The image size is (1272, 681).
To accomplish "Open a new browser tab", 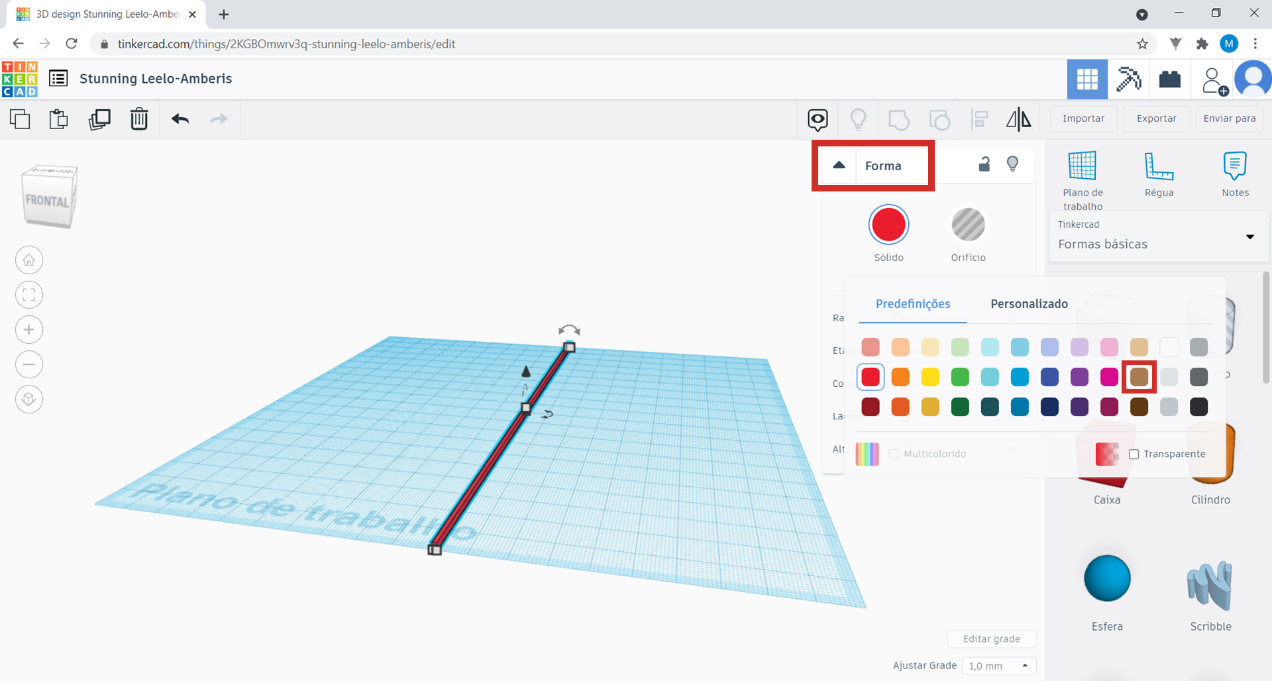I will coord(224,15).
